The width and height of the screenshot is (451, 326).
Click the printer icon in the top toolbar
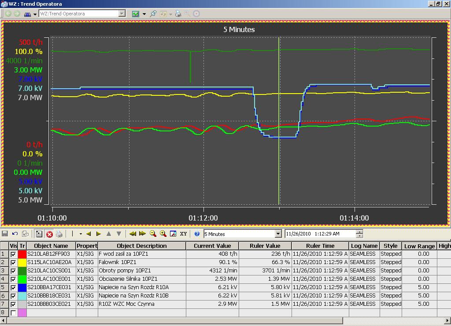[x=178, y=14]
